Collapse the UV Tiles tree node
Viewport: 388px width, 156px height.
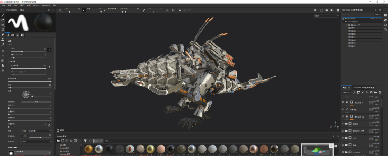tap(347, 25)
